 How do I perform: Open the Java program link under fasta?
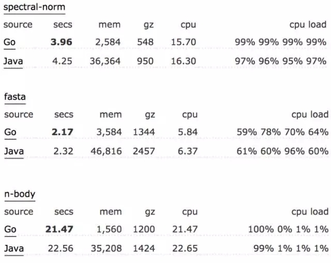13,151
